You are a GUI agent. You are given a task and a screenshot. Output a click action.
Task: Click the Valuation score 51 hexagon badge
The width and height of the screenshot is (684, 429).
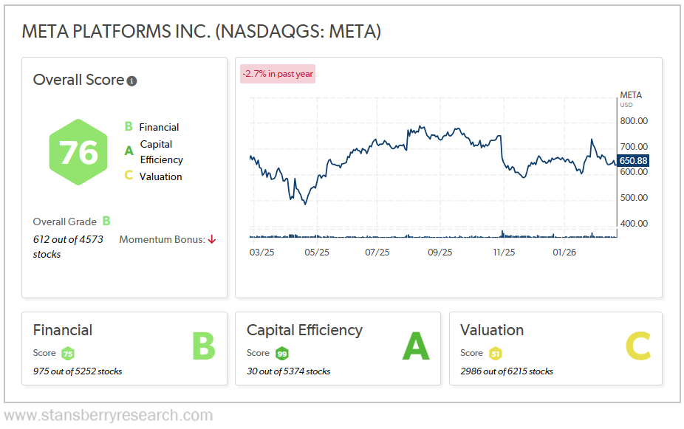pyautogui.click(x=495, y=353)
